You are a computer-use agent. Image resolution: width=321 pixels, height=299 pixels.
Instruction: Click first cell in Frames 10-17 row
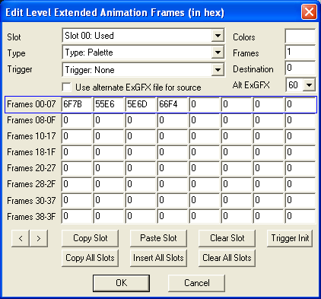pos(77,136)
